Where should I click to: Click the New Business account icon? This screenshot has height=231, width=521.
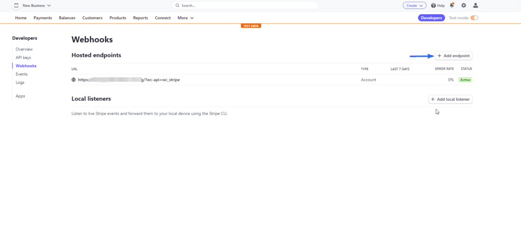pos(16,6)
